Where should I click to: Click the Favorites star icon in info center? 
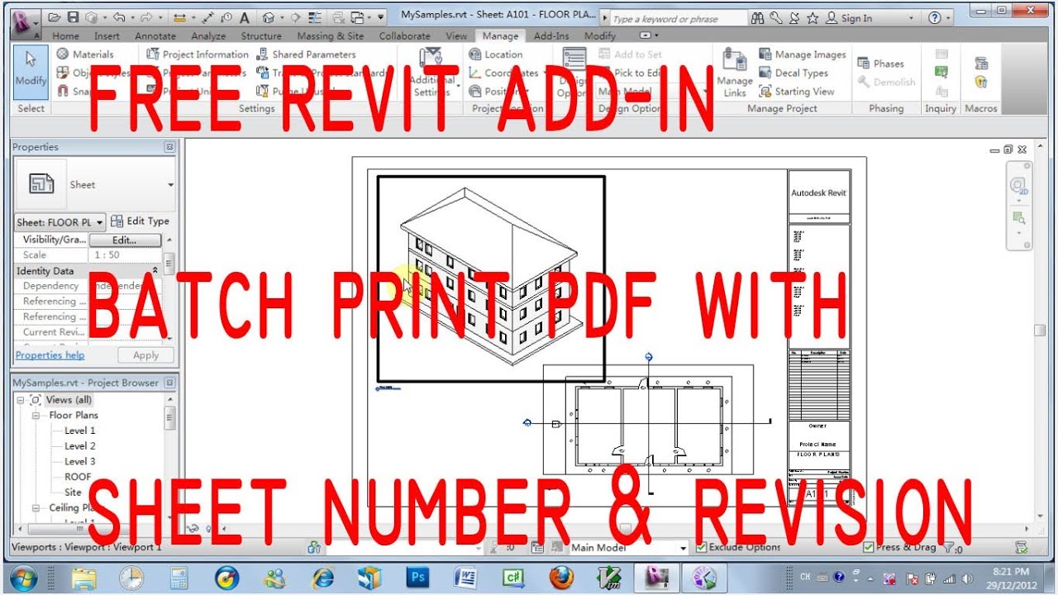pos(813,17)
